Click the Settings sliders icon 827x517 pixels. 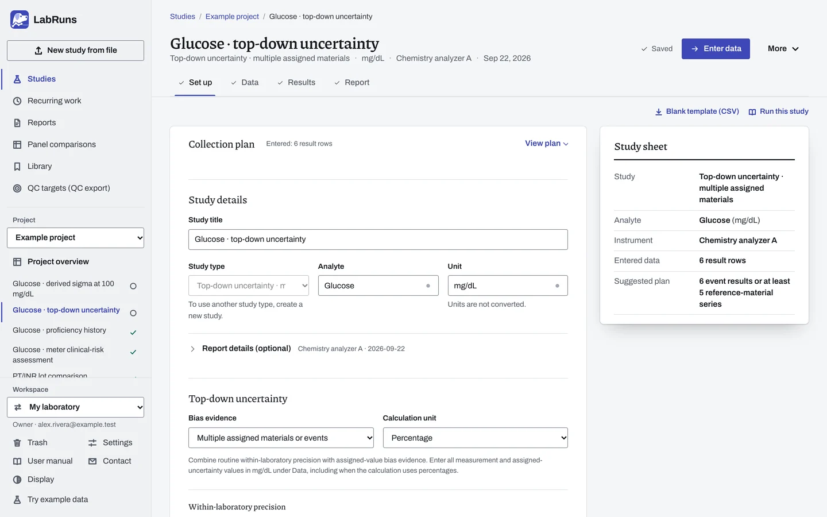pos(92,443)
